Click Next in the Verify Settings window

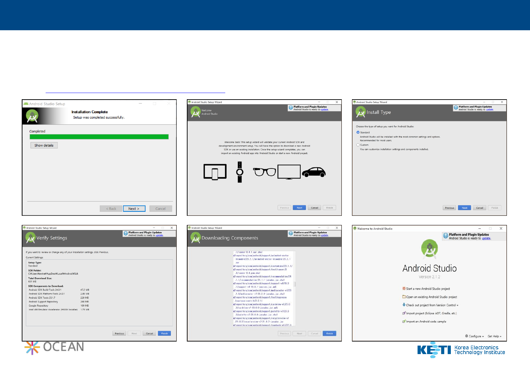tap(134, 333)
